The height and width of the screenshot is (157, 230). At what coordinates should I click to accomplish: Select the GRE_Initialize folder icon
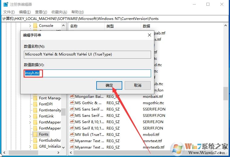(x=35, y=146)
